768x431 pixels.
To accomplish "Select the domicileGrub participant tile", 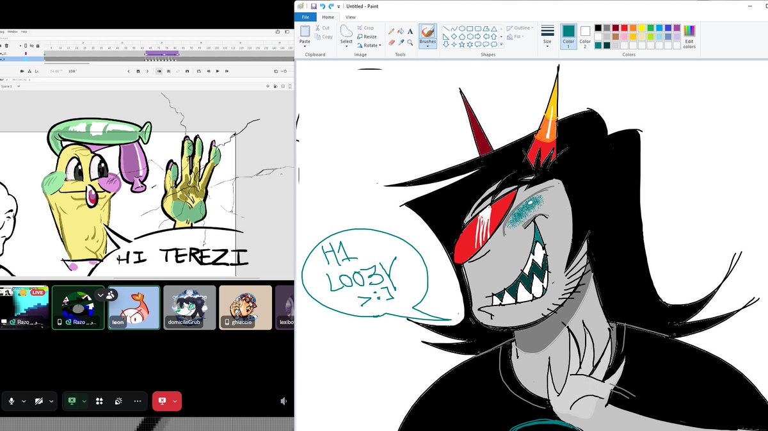I will (x=189, y=307).
